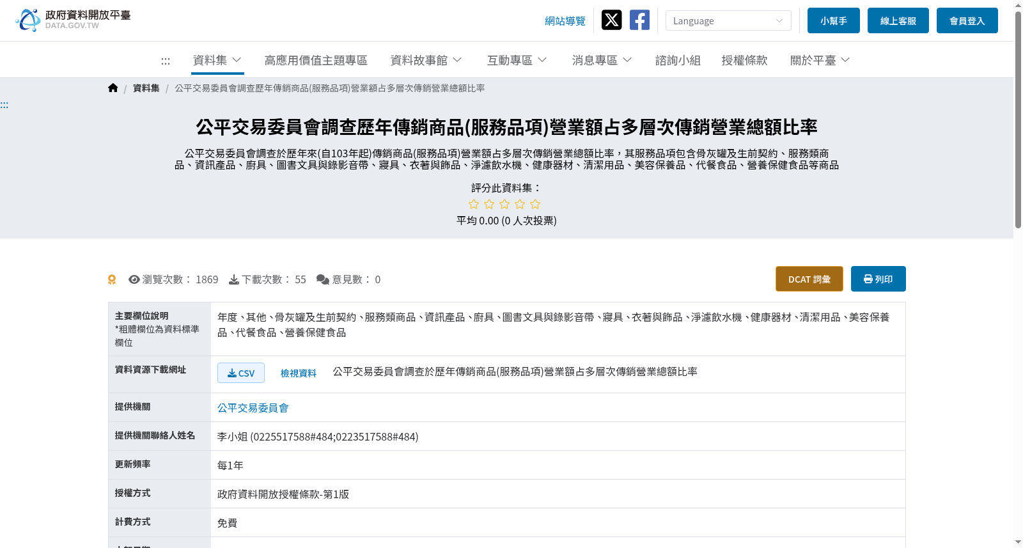The image size is (1023, 548).
Task: Click the 資料集 breadcrumb link
Action: [x=146, y=88]
